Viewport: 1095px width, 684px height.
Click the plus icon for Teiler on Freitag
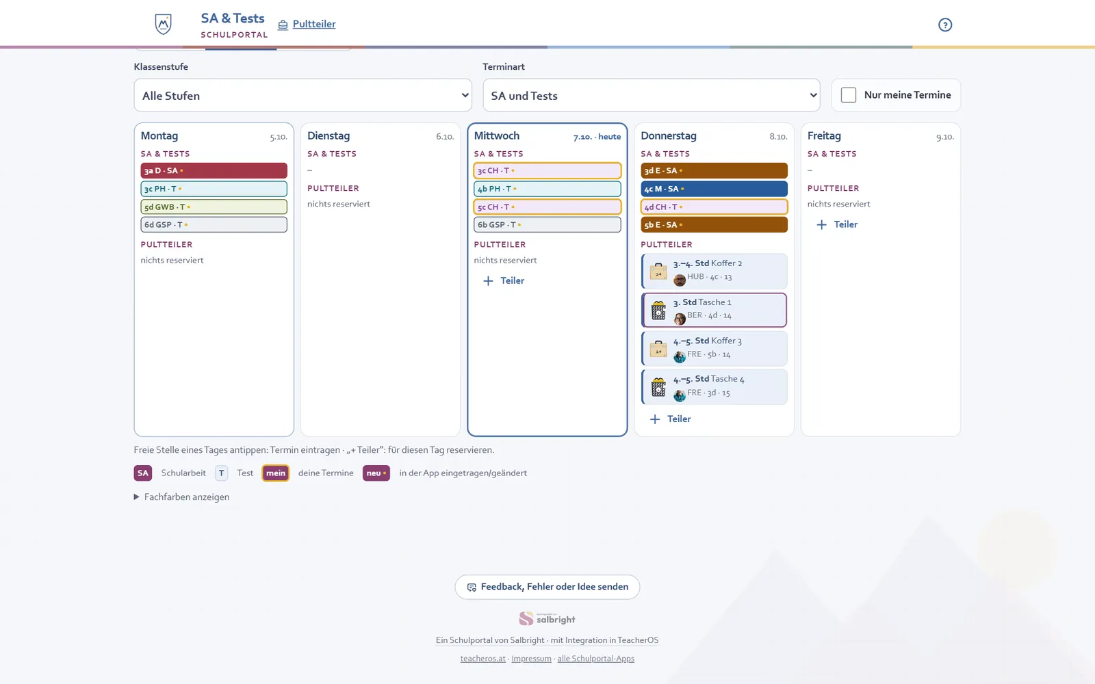821,224
